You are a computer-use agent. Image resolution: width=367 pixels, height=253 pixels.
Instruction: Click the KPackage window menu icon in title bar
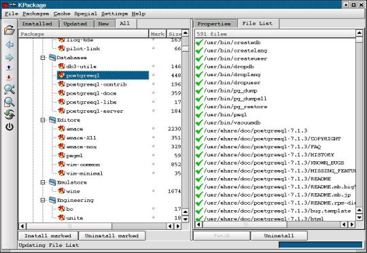(5, 5)
